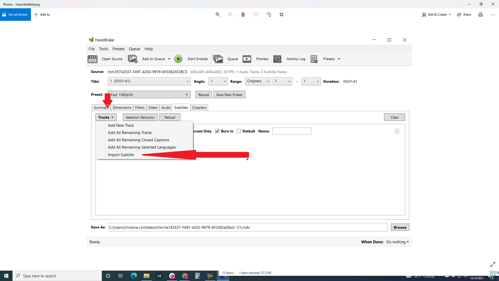Viewport: 499px width, 281px height.
Task: Switch to the Dimensions tab
Action: pyautogui.click(x=122, y=107)
